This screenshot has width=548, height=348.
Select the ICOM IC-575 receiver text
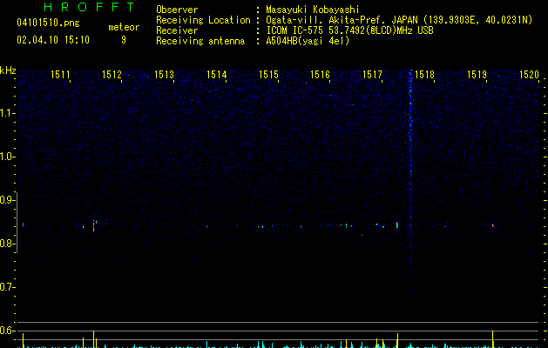tap(349, 30)
